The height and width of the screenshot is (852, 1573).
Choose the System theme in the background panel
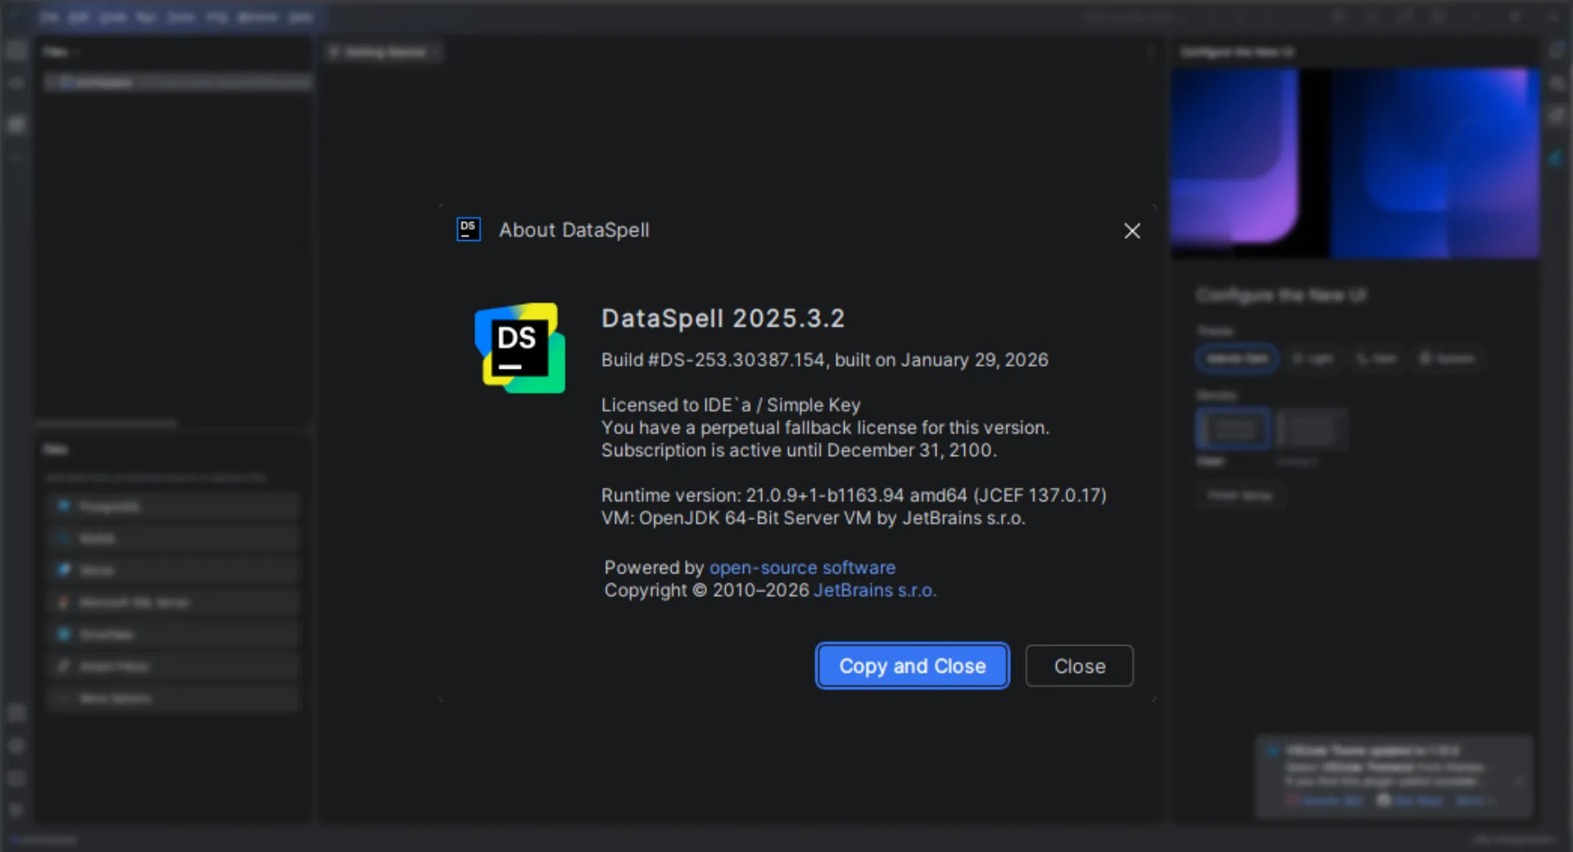[x=1447, y=359]
